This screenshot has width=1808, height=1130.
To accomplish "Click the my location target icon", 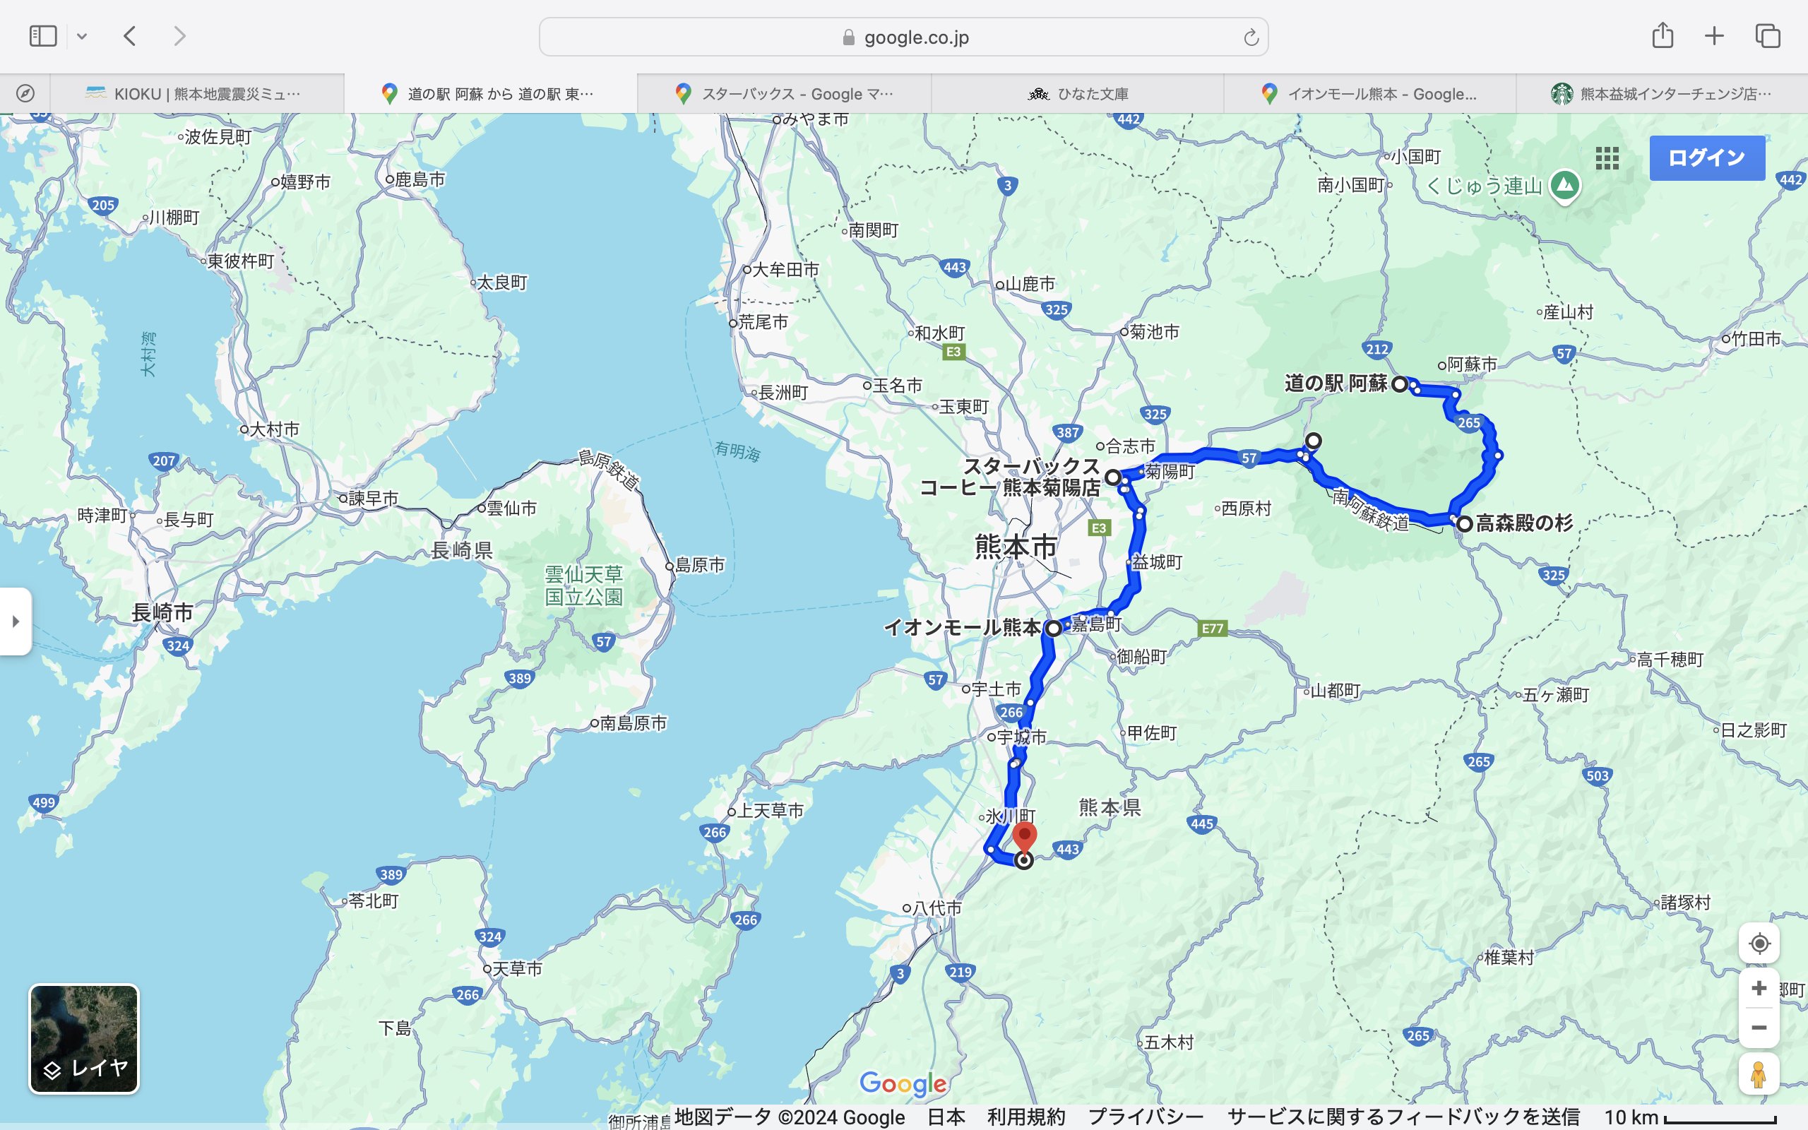I will pyautogui.click(x=1759, y=944).
